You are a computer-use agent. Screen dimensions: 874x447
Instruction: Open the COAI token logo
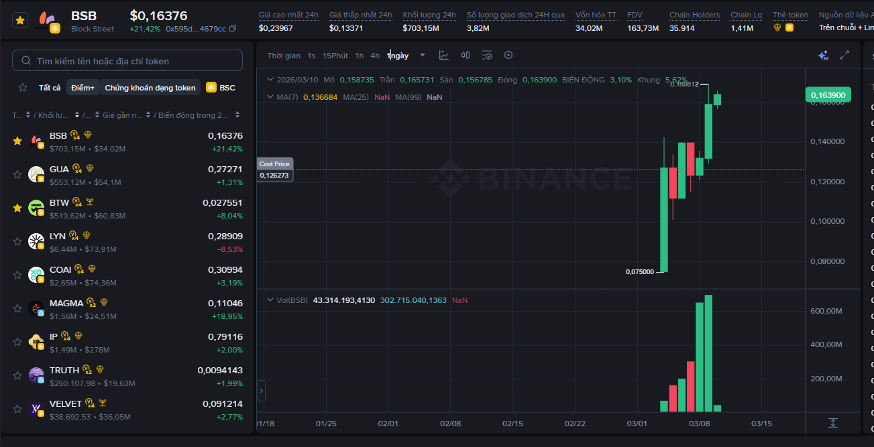36,275
